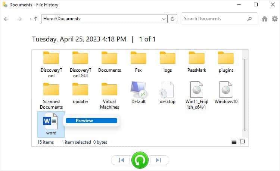Navigate forward with the right arrow

[19, 19]
